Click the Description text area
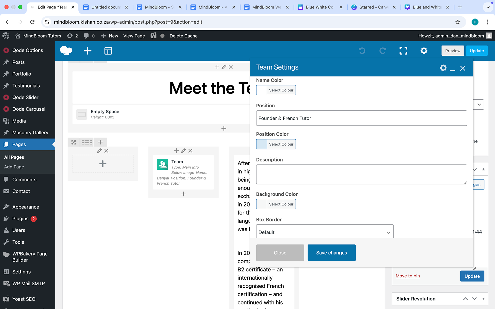 [x=361, y=174]
